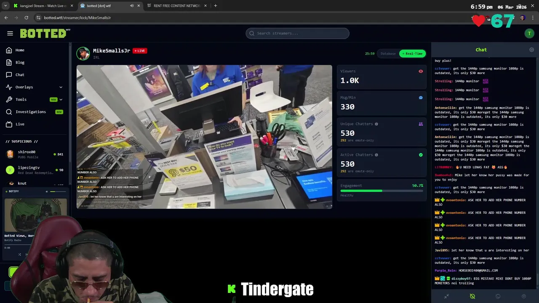Screen dimensions: 539x303
Task: Click the Msg/Min chat bubble icon
Action: (x=421, y=98)
